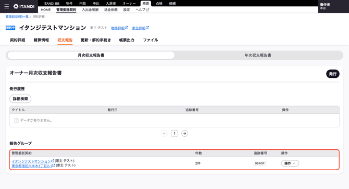Viewport: 349px width, 189px height.
Task: Switch to the 帳票出力 tab
Action: [x=127, y=40]
